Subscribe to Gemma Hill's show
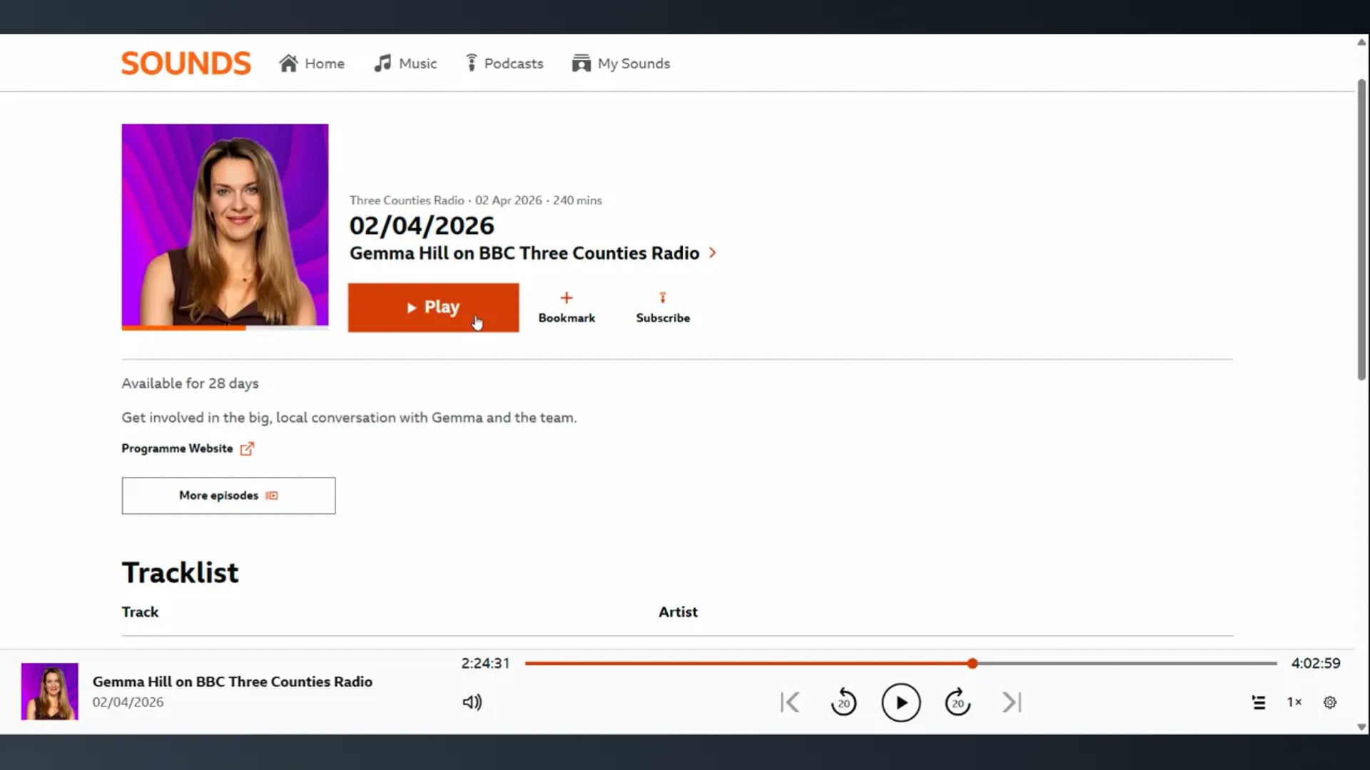This screenshot has width=1370, height=770. (x=662, y=307)
